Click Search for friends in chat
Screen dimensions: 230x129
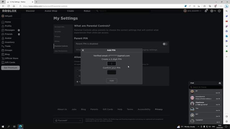pyautogui.click(x=206, y=87)
